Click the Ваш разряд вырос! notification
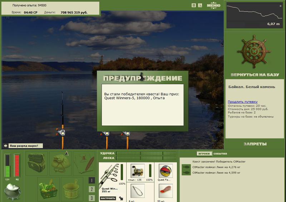Screen dimensions: 286x202 pos(26,146)
